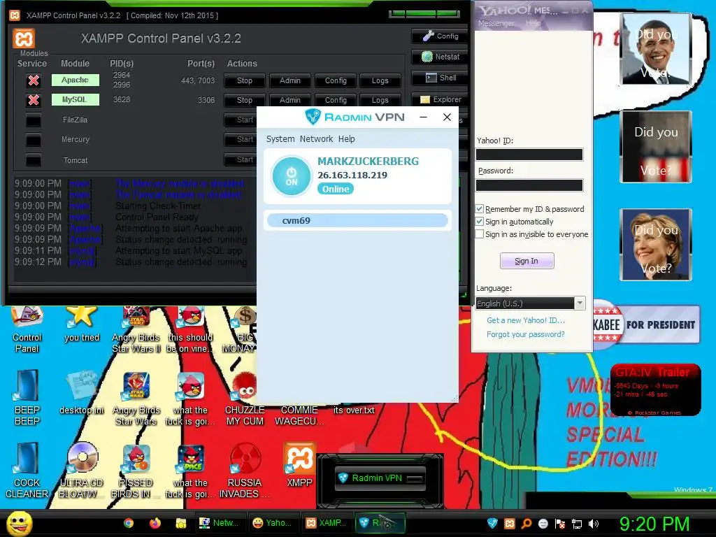Click the MySQL service red X icon

[34, 100]
